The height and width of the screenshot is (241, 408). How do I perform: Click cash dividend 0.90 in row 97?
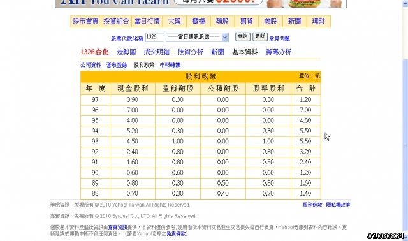tap(133, 99)
